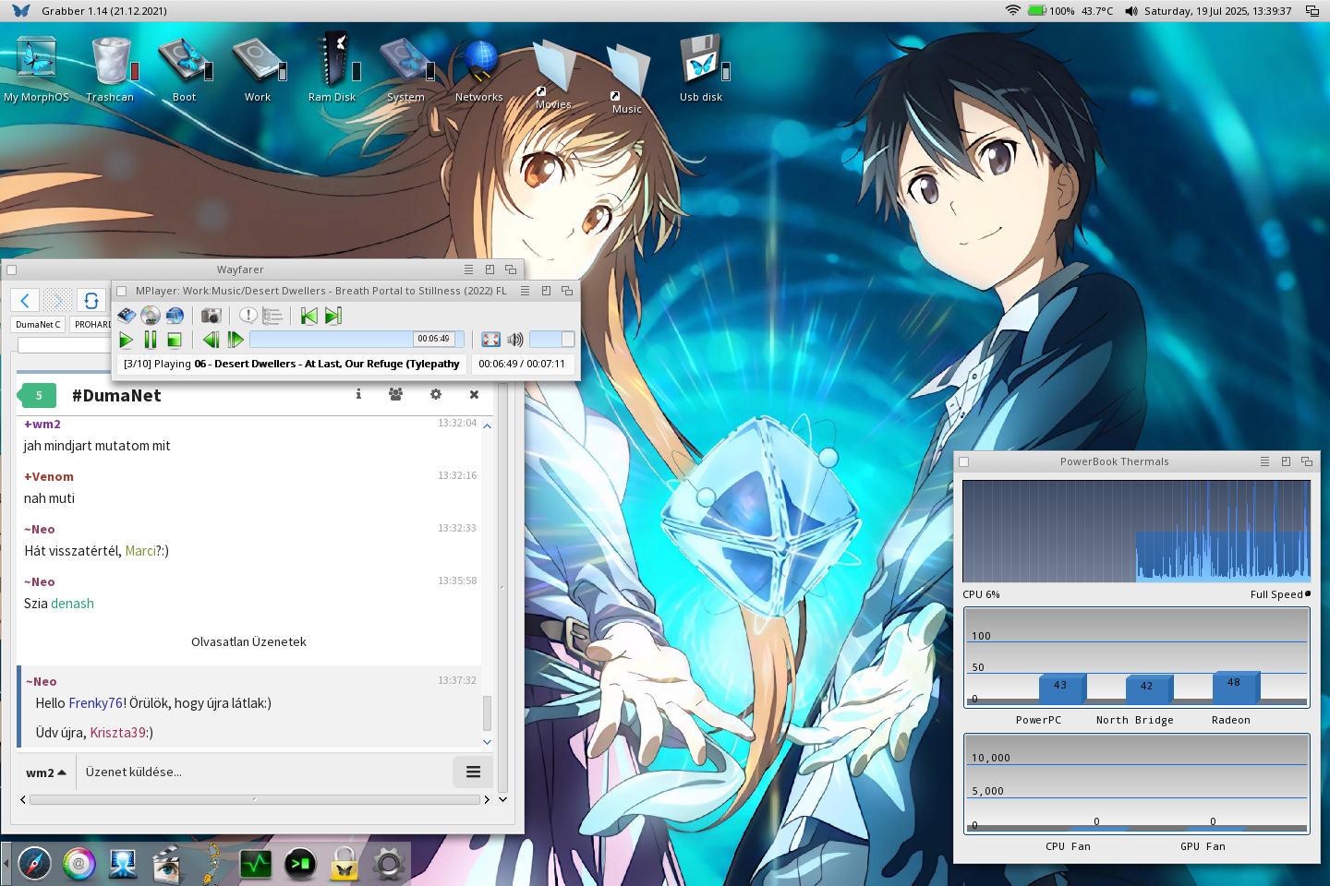Mute MPlayer audio via the speaker icon
The image size is (1330, 886).
[x=514, y=339]
